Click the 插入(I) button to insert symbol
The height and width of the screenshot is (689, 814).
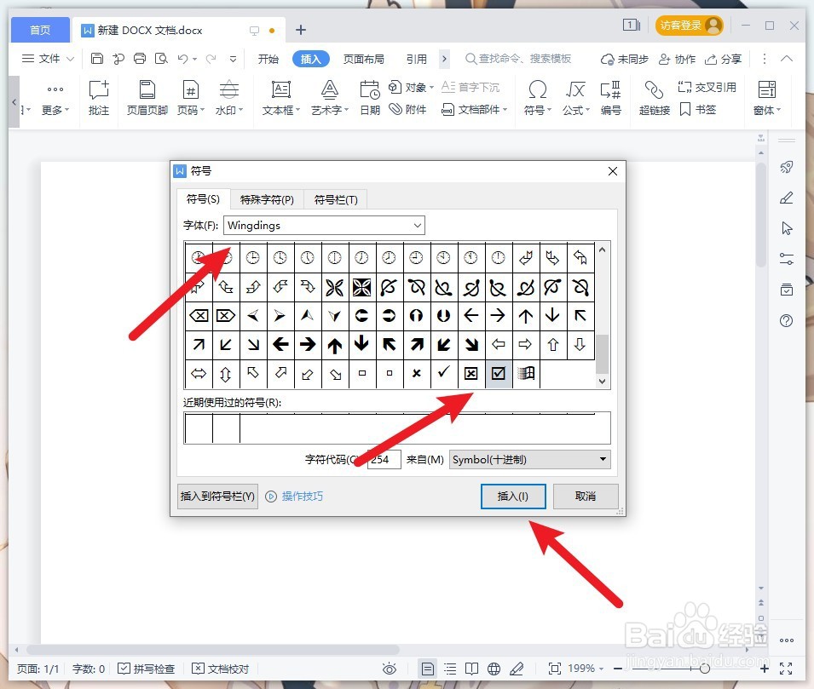coord(513,496)
